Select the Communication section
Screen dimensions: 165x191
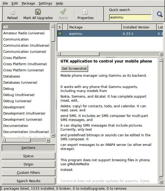pos(26,39)
